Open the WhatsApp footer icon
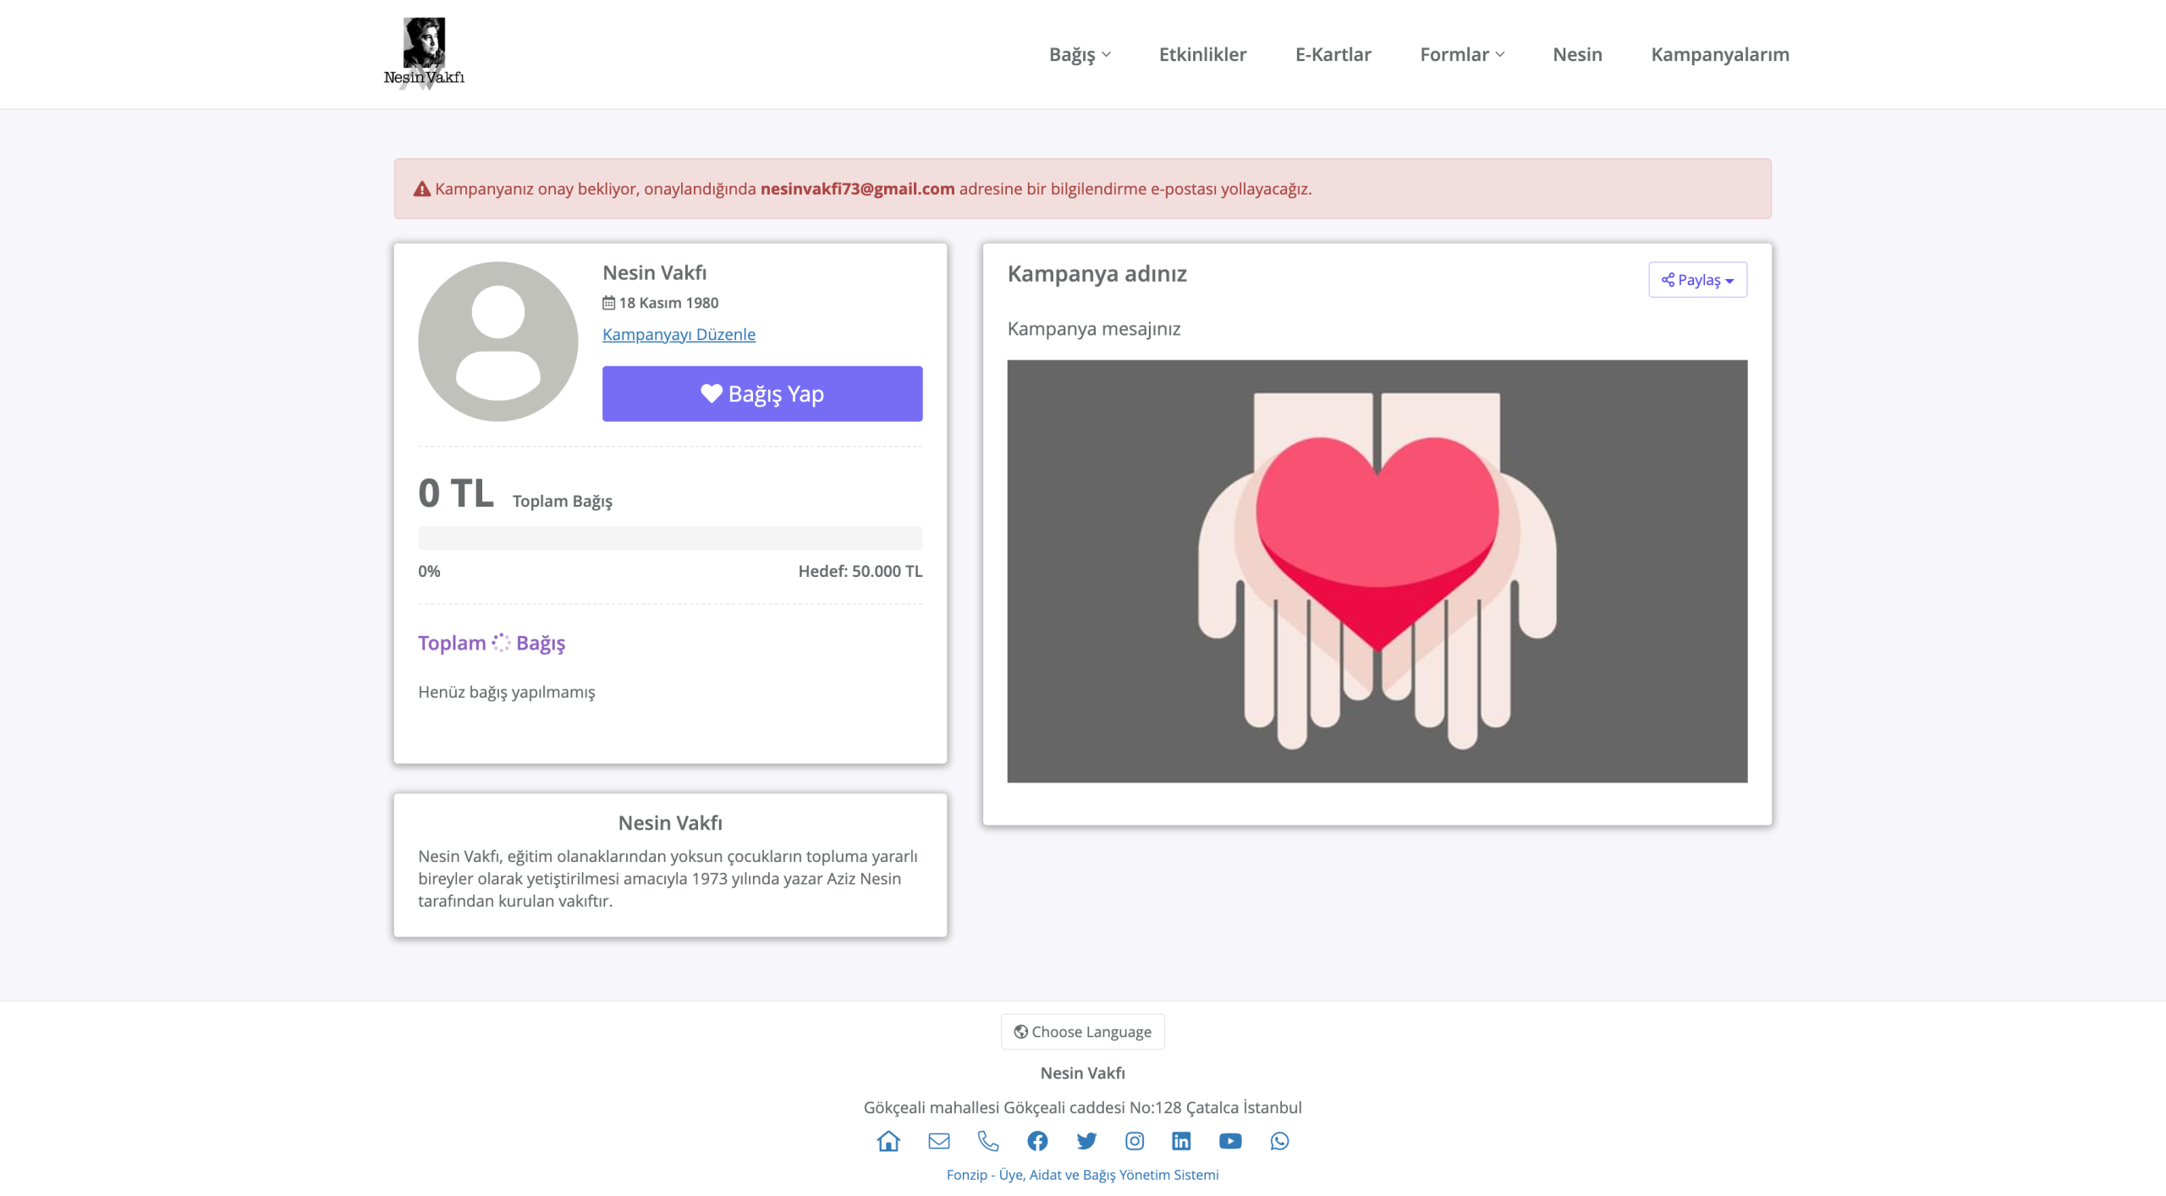 click(1280, 1141)
